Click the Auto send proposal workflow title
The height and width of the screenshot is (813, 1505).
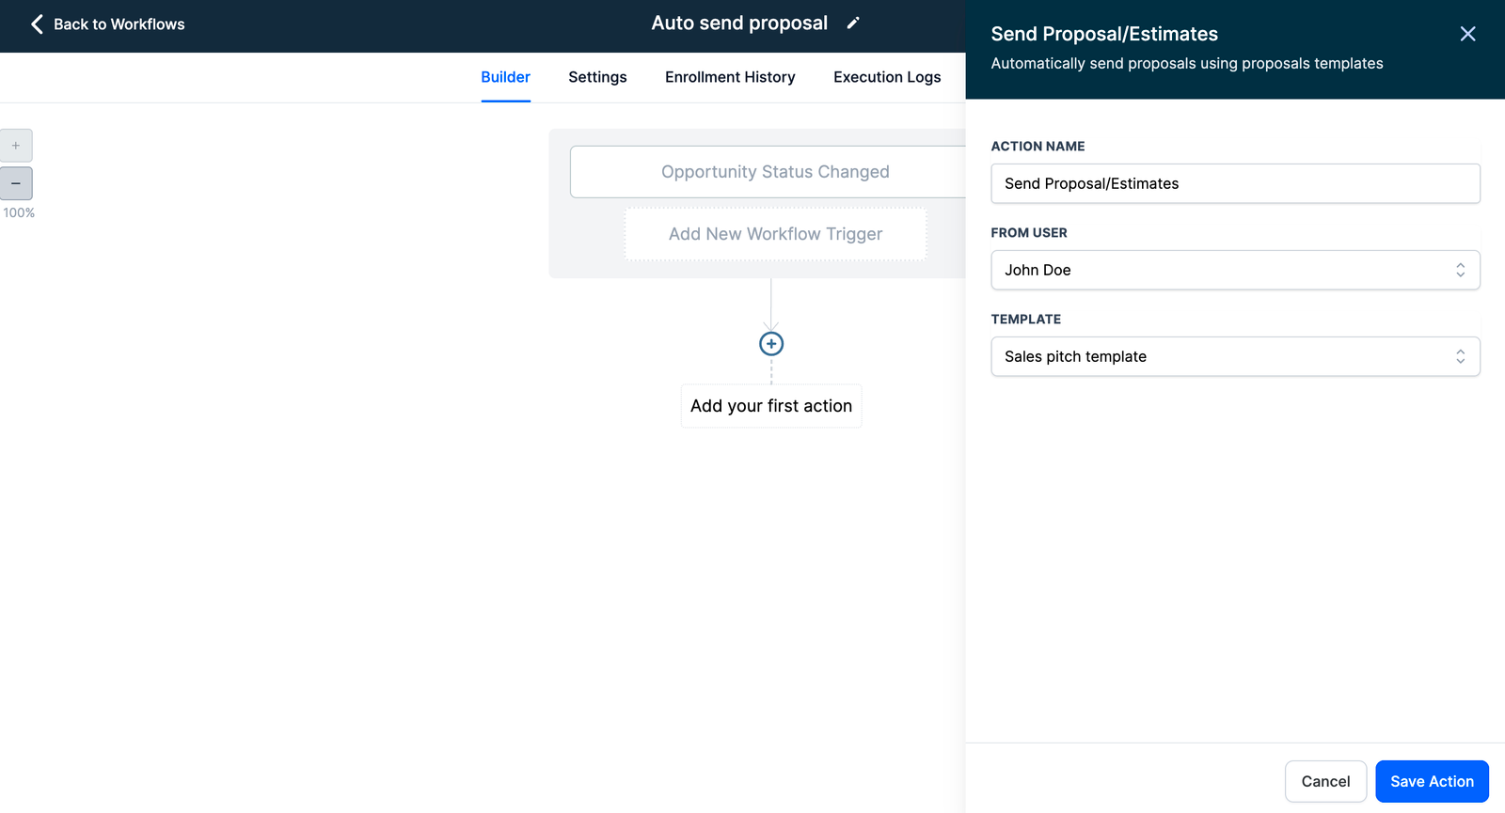click(739, 23)
